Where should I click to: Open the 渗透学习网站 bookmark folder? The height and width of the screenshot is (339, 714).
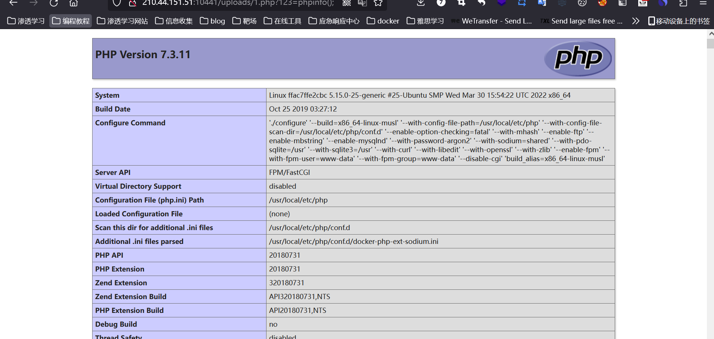(122, 21)
